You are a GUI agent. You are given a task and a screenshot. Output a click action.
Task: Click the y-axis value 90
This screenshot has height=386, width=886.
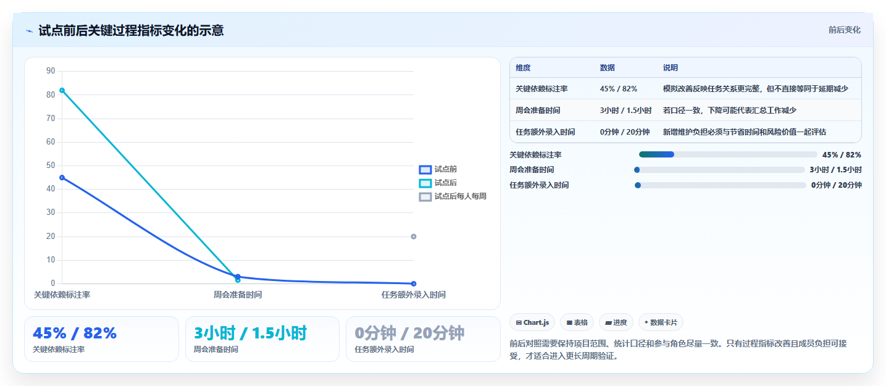click(51, 71)
